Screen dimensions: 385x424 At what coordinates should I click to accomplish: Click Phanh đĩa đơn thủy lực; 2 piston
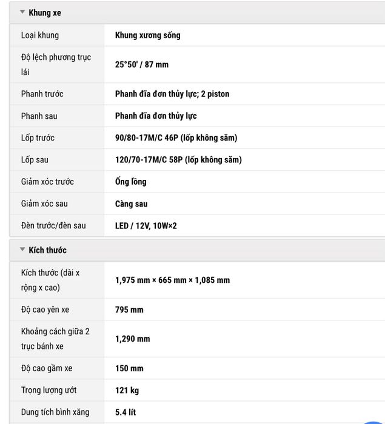(x=172, y=94)
